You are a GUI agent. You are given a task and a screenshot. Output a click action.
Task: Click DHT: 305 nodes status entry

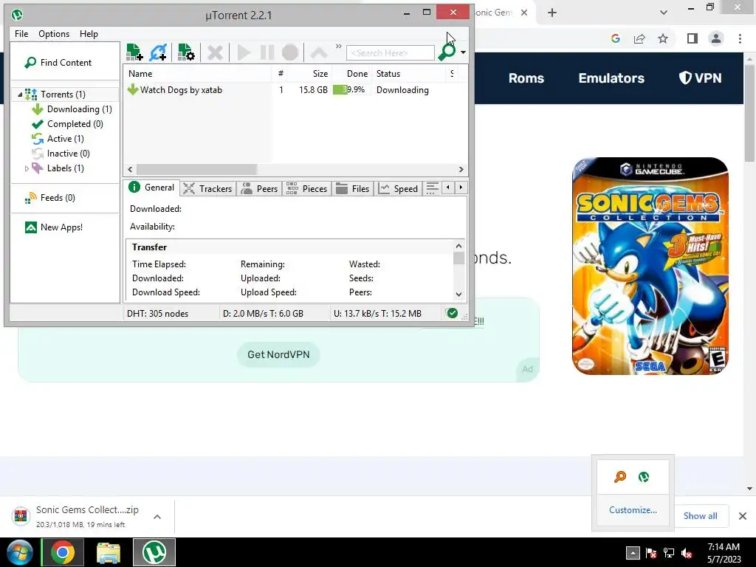tap(158, 313)
